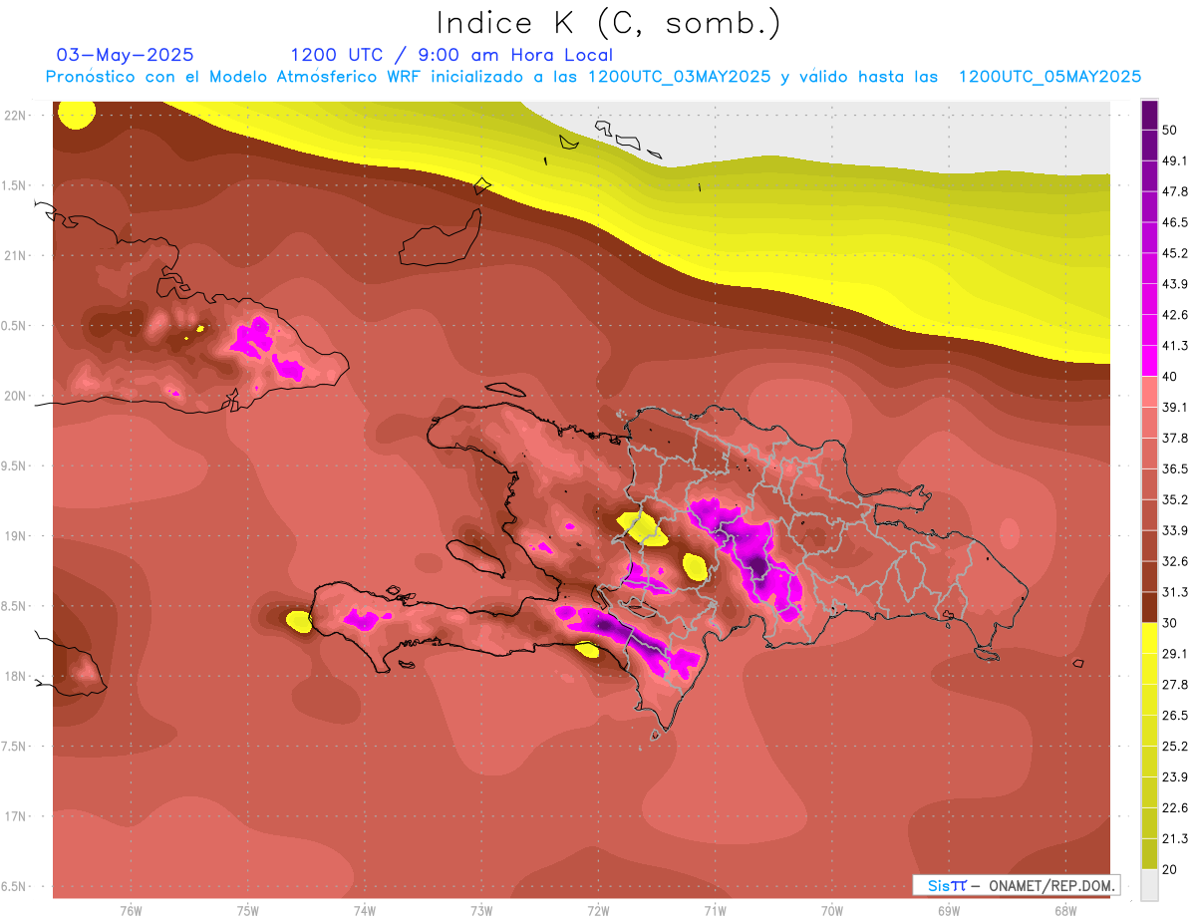Click the colorbar value 43.9

[x=1174, y=284]
